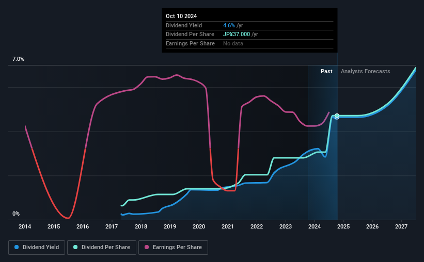424x262 pixels.
Task: Toggle the Earnings Per Share legend button
Action: (x=173, y=248)
